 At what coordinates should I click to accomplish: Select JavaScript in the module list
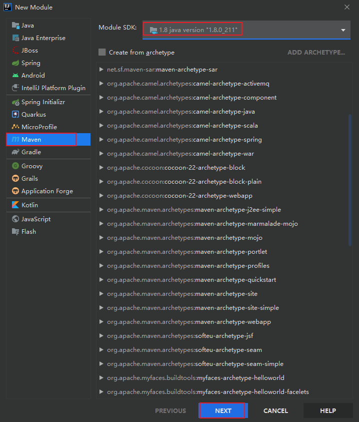[x=36, y=219]
